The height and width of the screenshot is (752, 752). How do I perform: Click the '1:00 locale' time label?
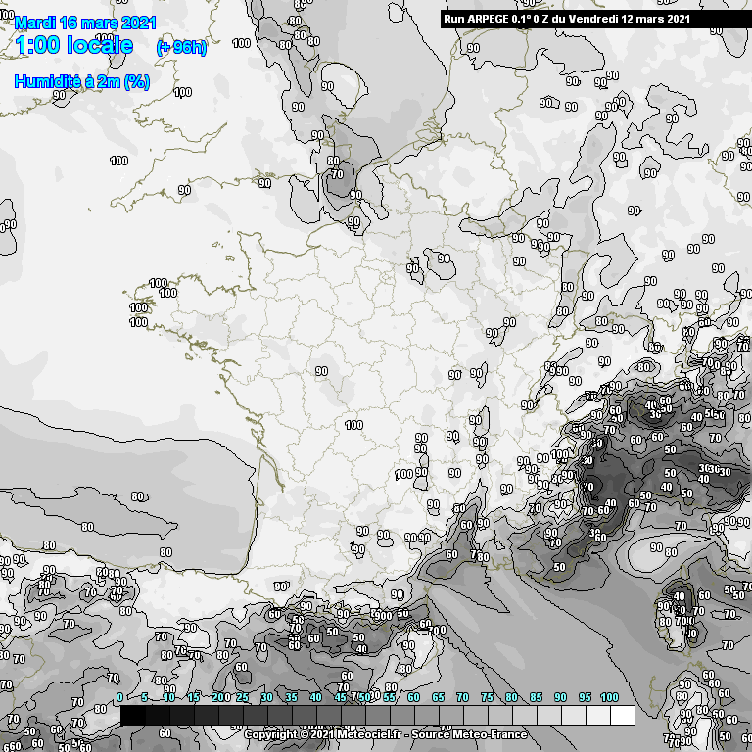[74, 45]
